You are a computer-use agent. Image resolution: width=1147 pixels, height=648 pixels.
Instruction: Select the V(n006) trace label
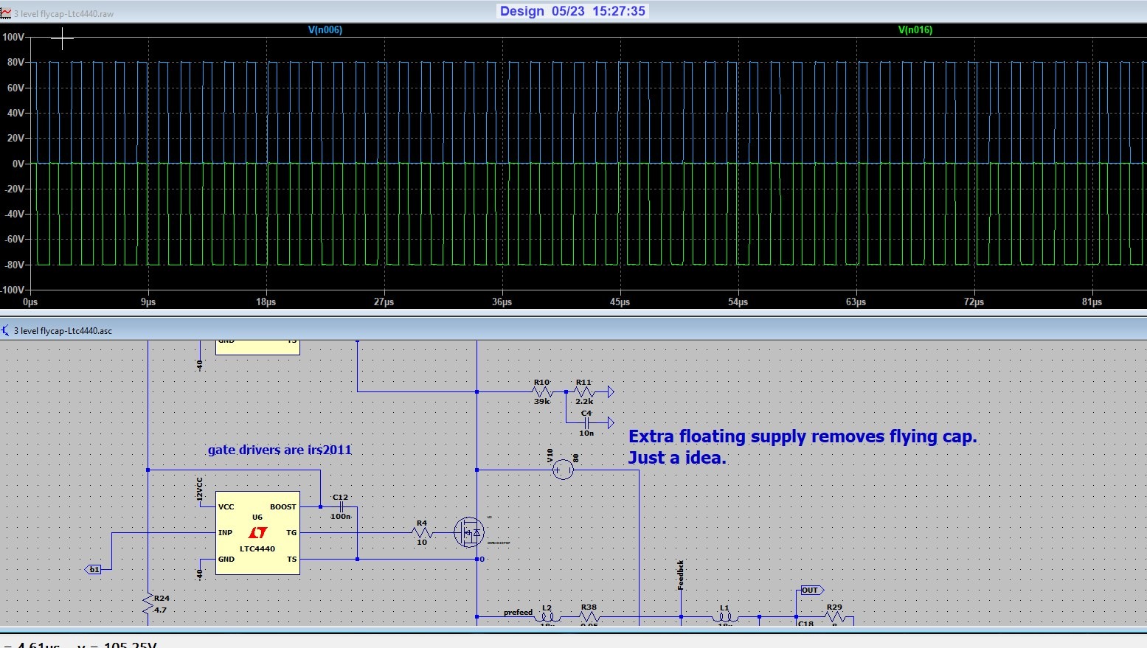325,30
